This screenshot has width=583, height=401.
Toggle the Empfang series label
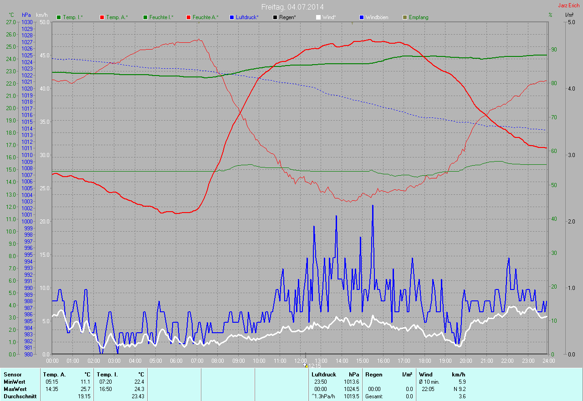pos(419,17)
